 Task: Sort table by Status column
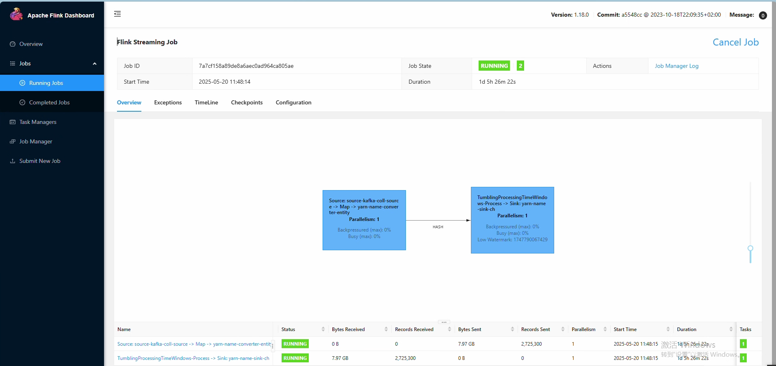(323, 329)
